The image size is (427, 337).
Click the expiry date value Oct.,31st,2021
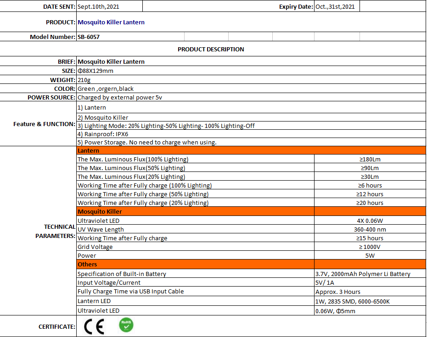pyautogui.click(x=335, y=6)
